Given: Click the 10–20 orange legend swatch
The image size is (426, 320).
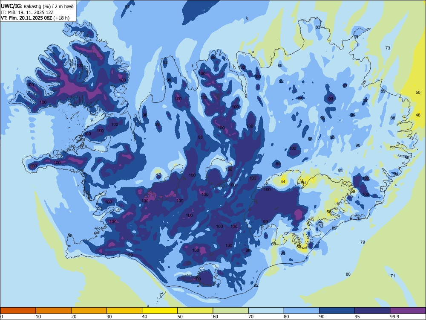Looking at the screenshot, I should point(54,311).
